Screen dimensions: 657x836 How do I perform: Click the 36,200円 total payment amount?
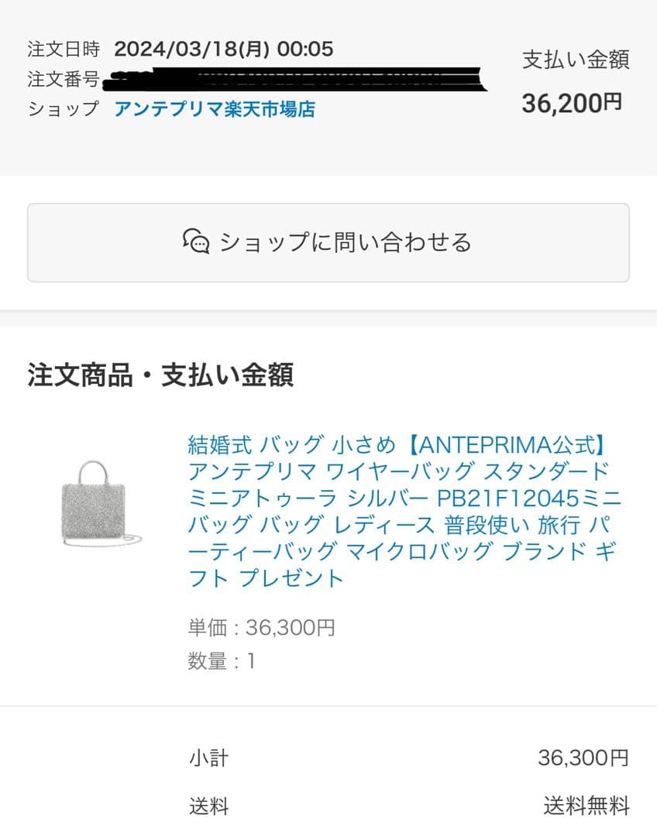click(x=572, y=104)
